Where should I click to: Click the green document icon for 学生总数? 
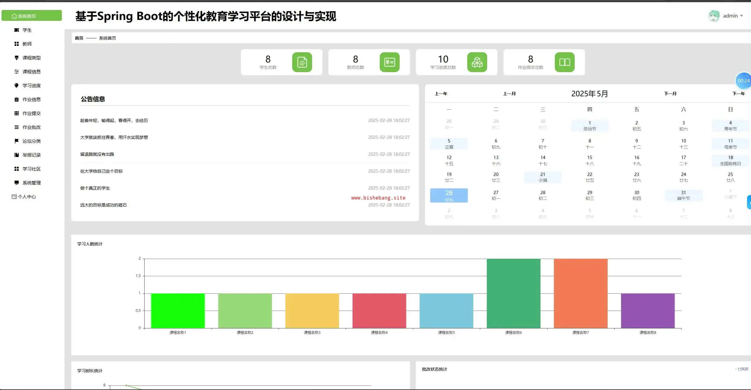point(302,62)
